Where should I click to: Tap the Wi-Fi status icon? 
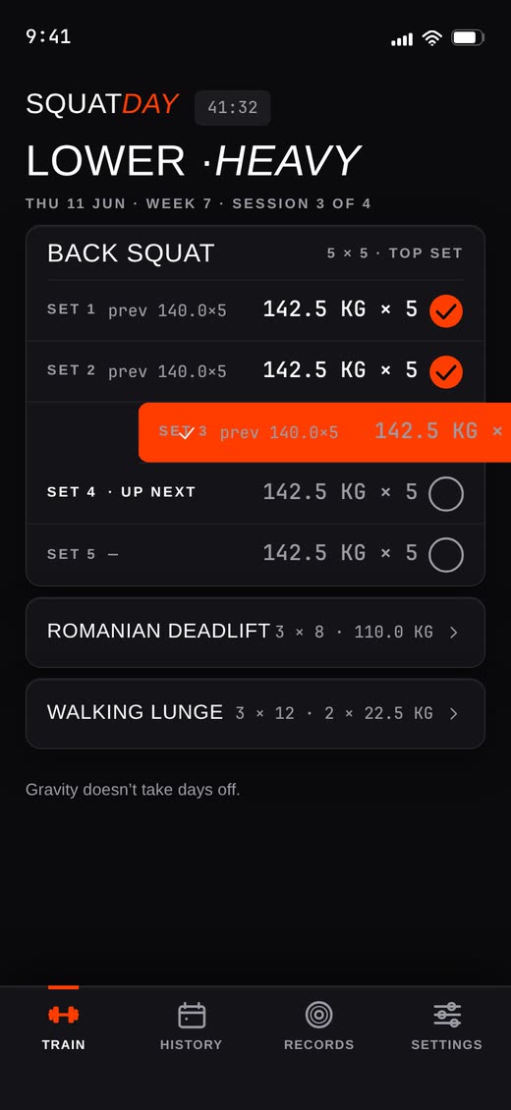(x=431, y=38)
